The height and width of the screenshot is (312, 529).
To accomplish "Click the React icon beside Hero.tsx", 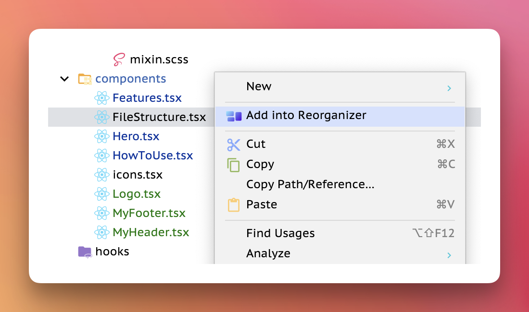I will click(101, 136).
